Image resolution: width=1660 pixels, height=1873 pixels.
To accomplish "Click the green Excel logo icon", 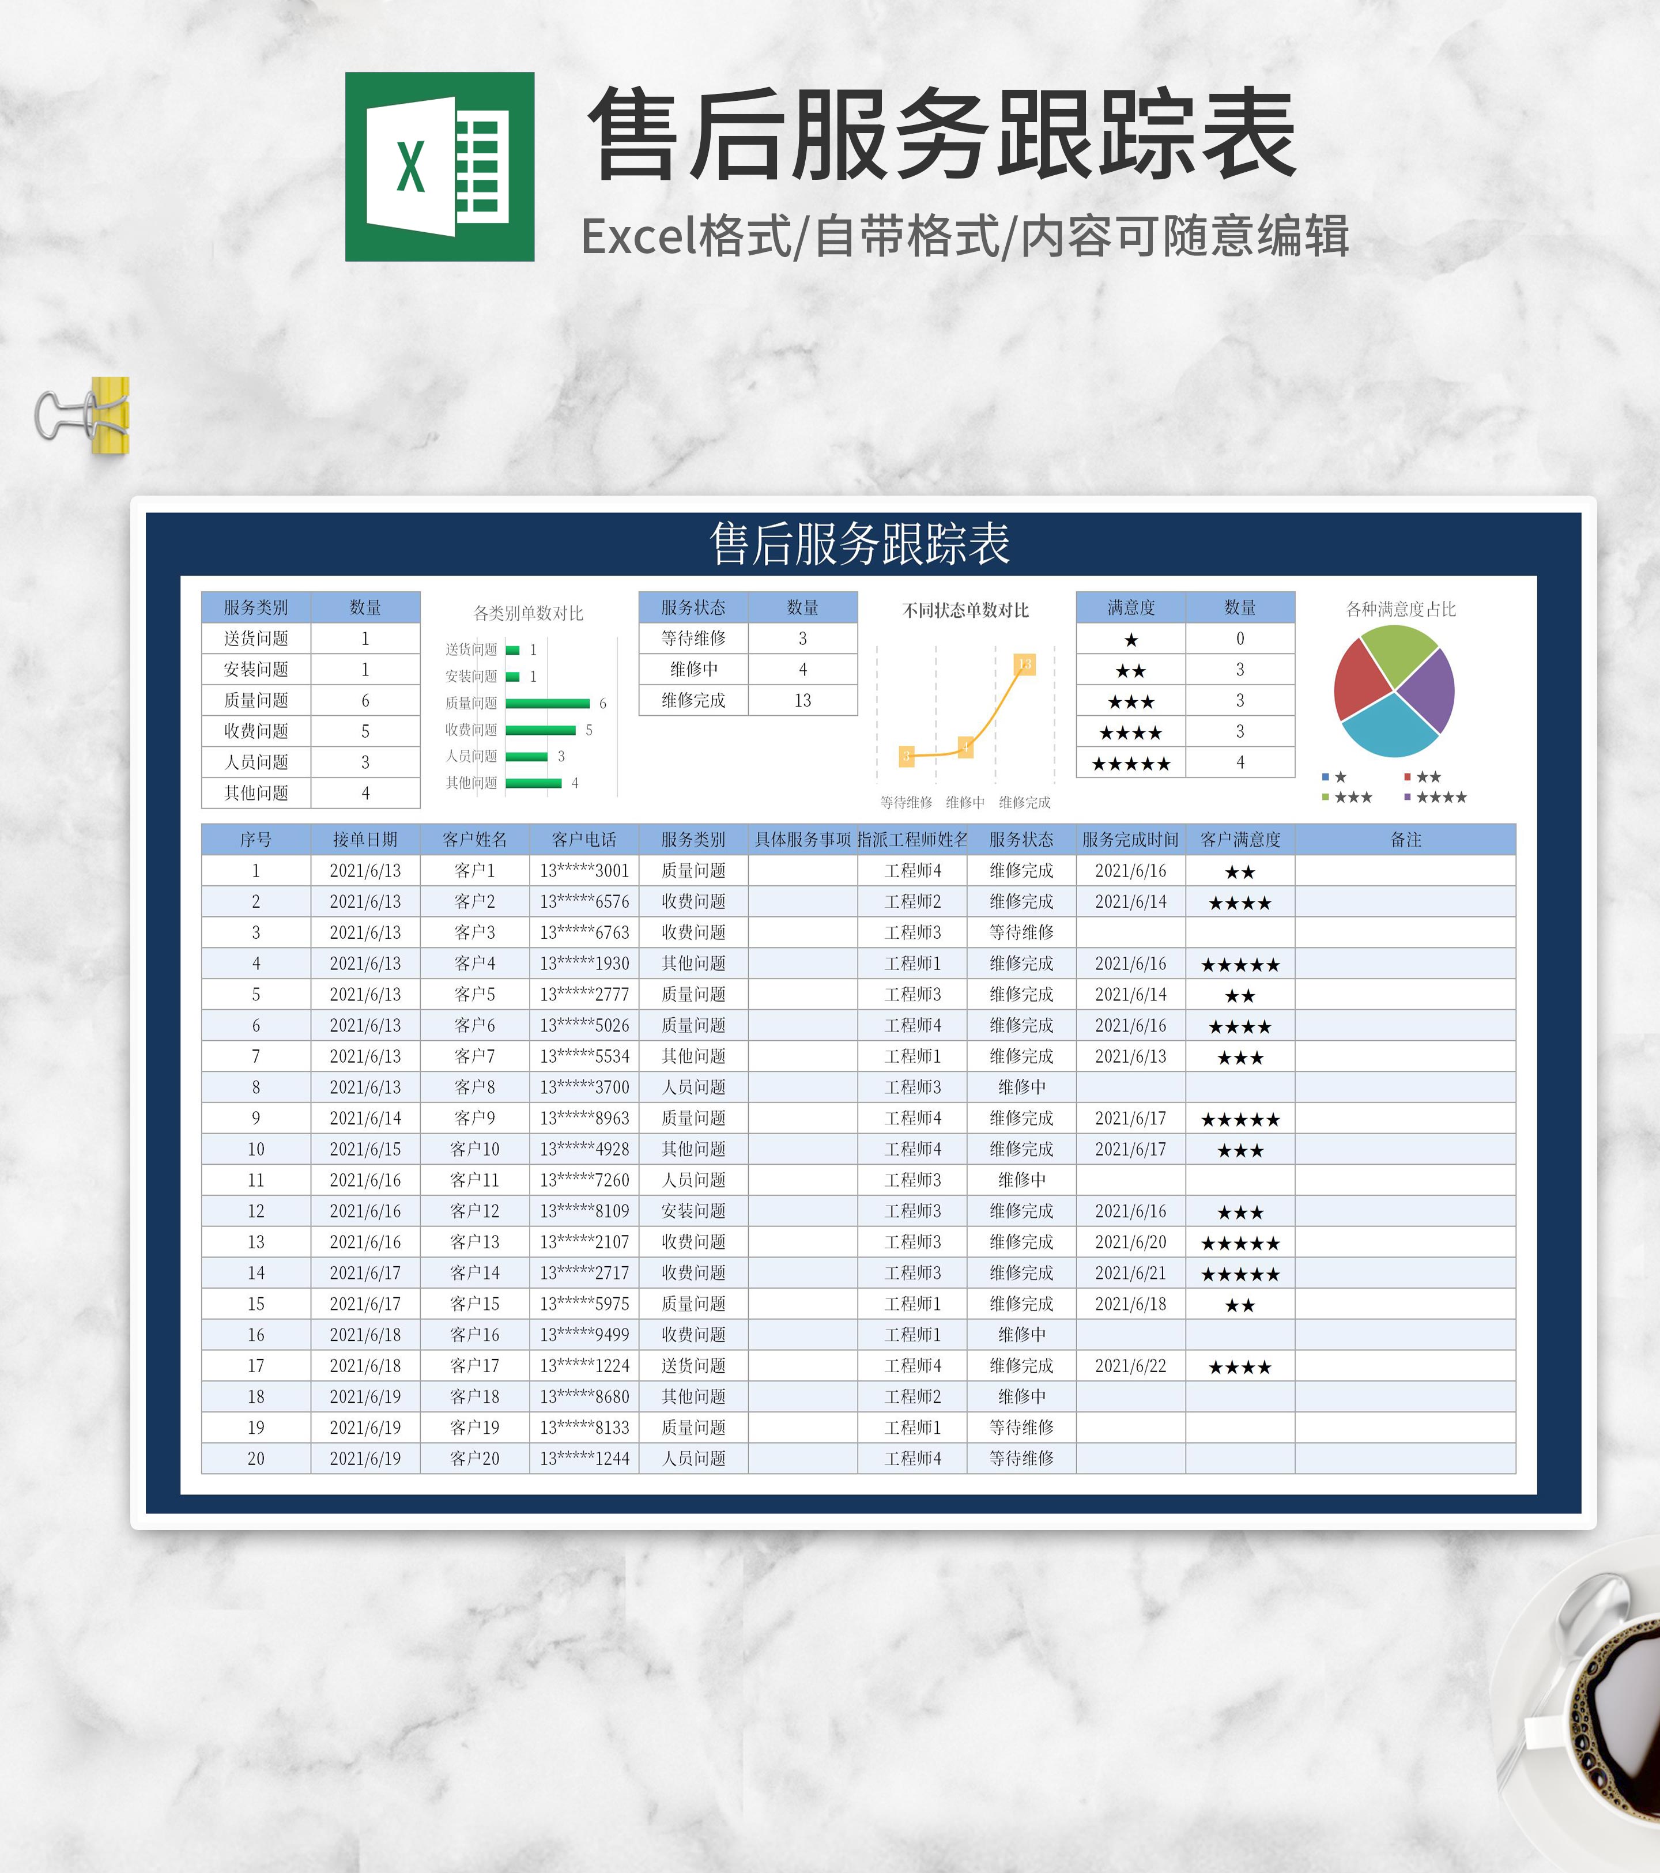I will point(439,167).
